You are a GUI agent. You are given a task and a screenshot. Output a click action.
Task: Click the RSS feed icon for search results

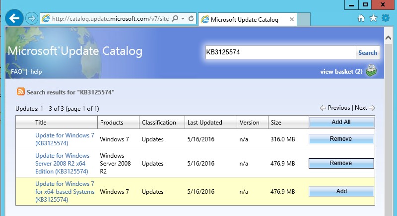pos(21,91)
